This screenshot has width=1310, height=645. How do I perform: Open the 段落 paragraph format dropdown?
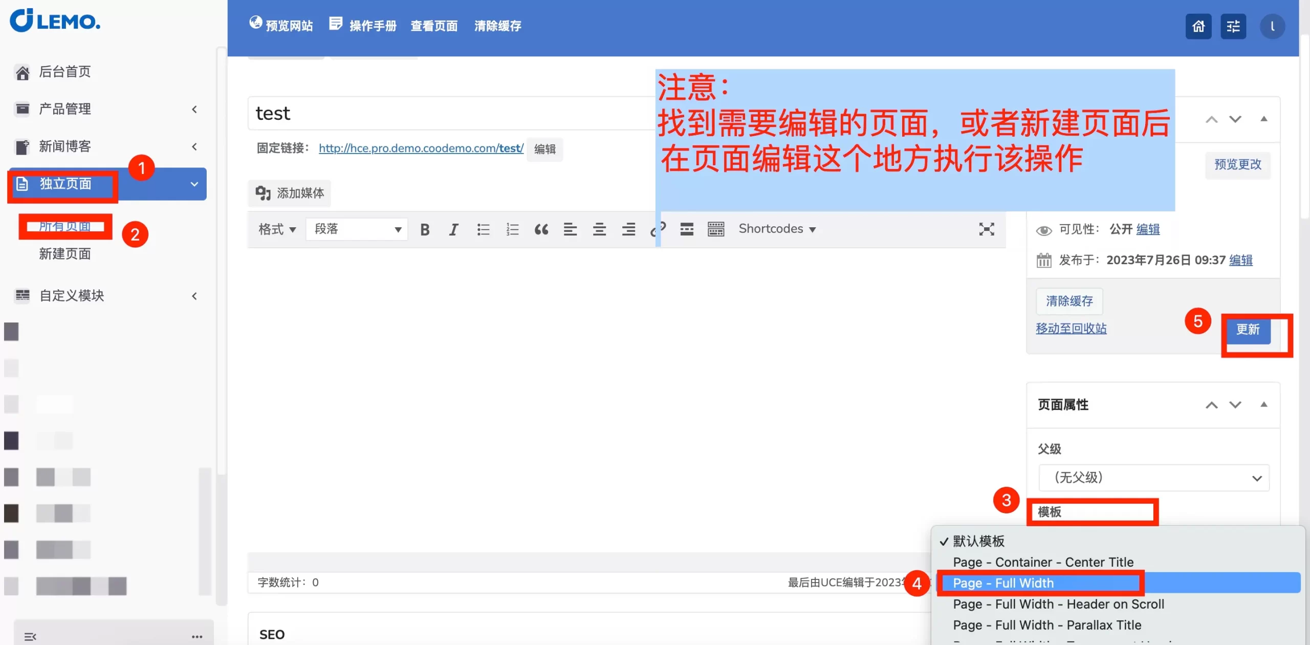tap(357, 229)
